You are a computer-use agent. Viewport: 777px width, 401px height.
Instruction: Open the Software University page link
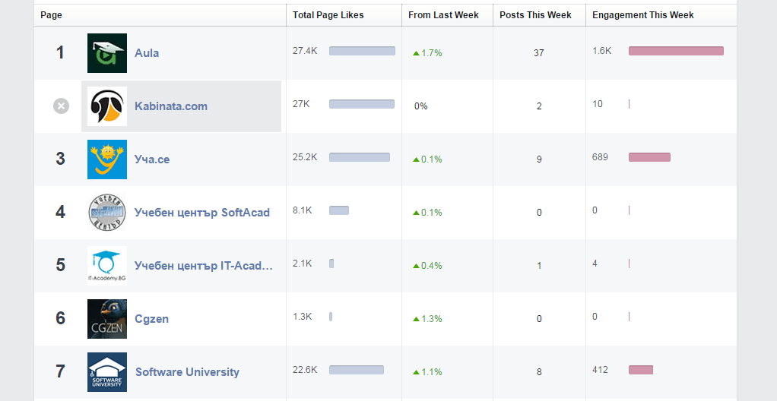coord(187,372)
